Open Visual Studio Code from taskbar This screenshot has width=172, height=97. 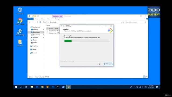(53, 87)
